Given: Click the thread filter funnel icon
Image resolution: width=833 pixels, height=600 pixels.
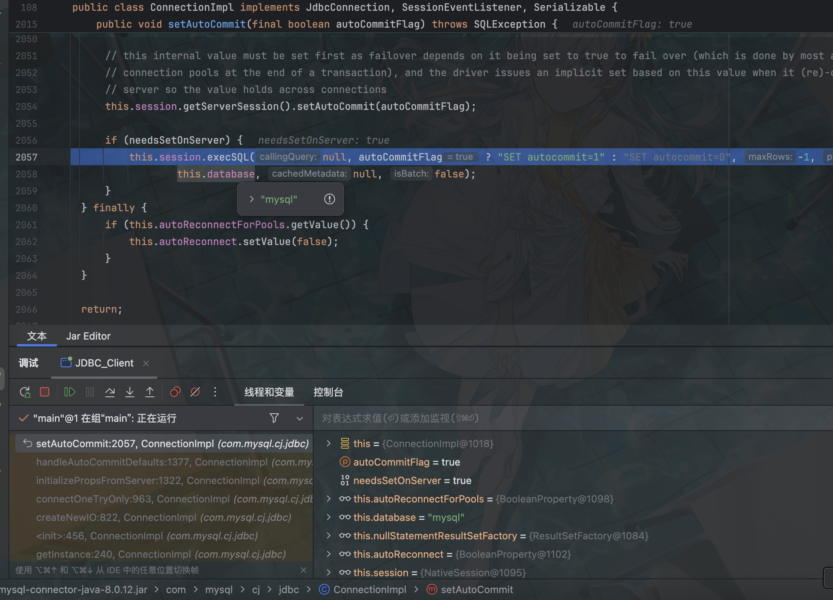Looking at the screenshot, I should [x=274, y=418].
